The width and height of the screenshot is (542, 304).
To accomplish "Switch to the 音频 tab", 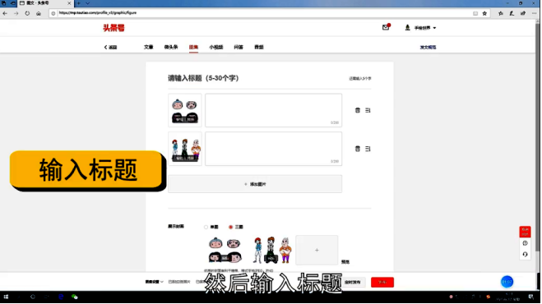I will [x=258, y=47].
